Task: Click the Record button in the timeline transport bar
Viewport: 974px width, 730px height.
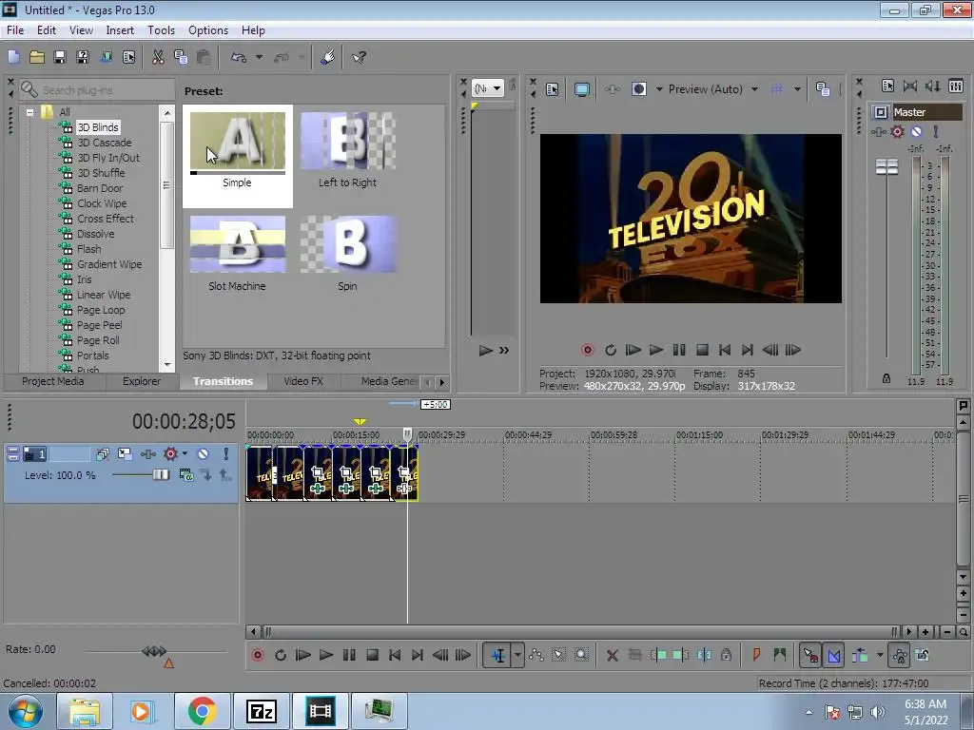Action: 257,655
